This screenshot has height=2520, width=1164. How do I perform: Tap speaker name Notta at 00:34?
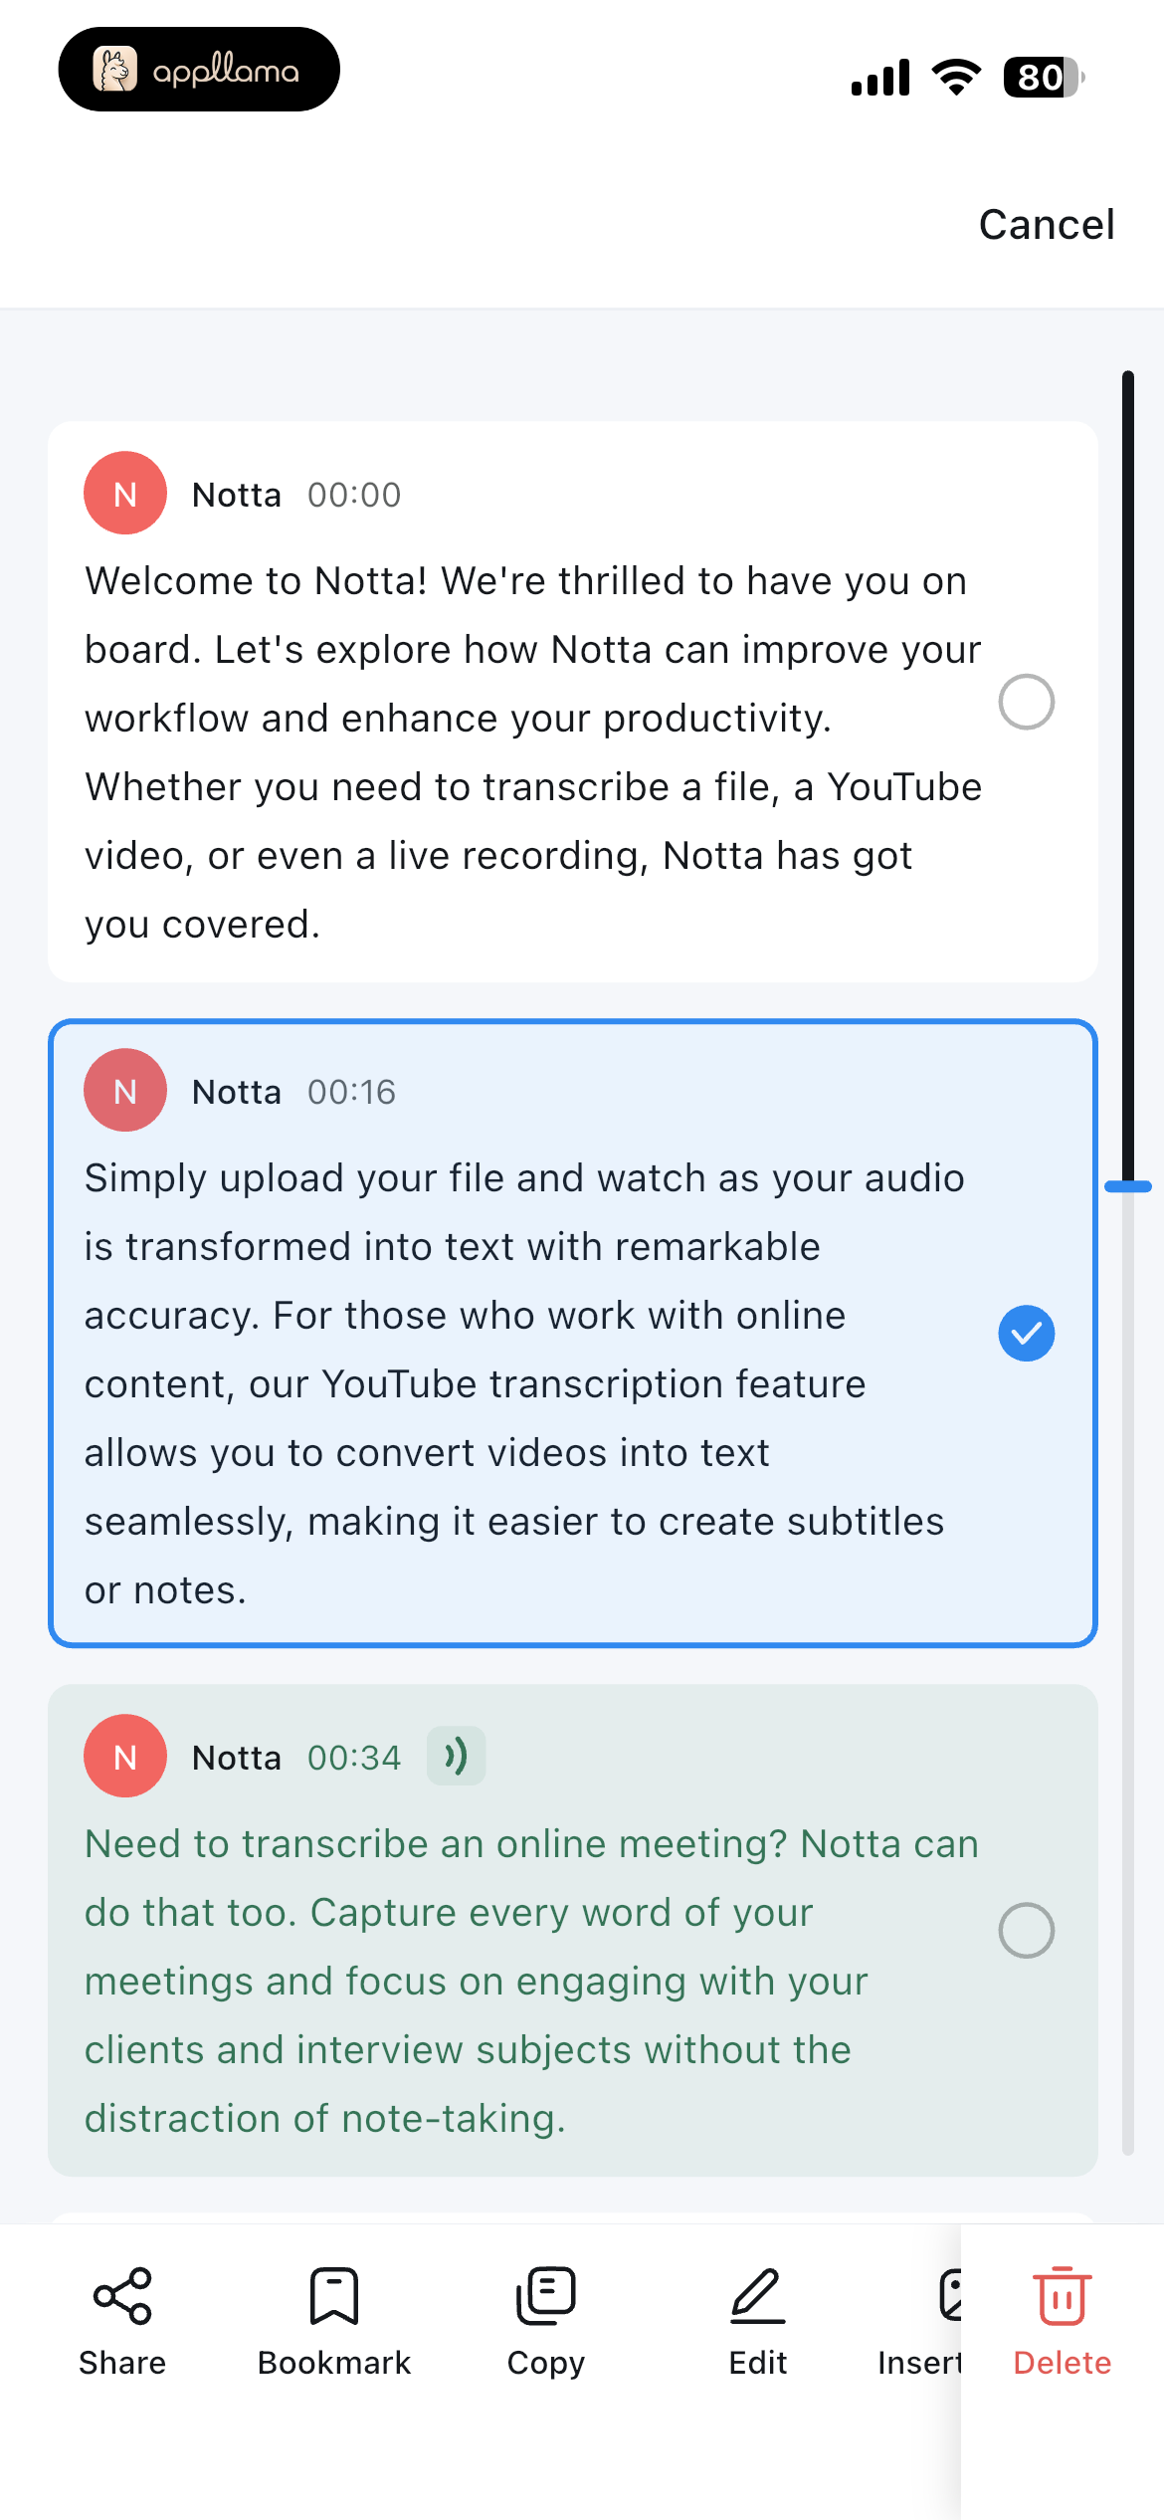tap(237, 1758)
